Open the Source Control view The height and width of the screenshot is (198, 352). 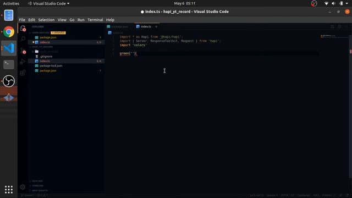pyautogui.click(x=23, y=51)
